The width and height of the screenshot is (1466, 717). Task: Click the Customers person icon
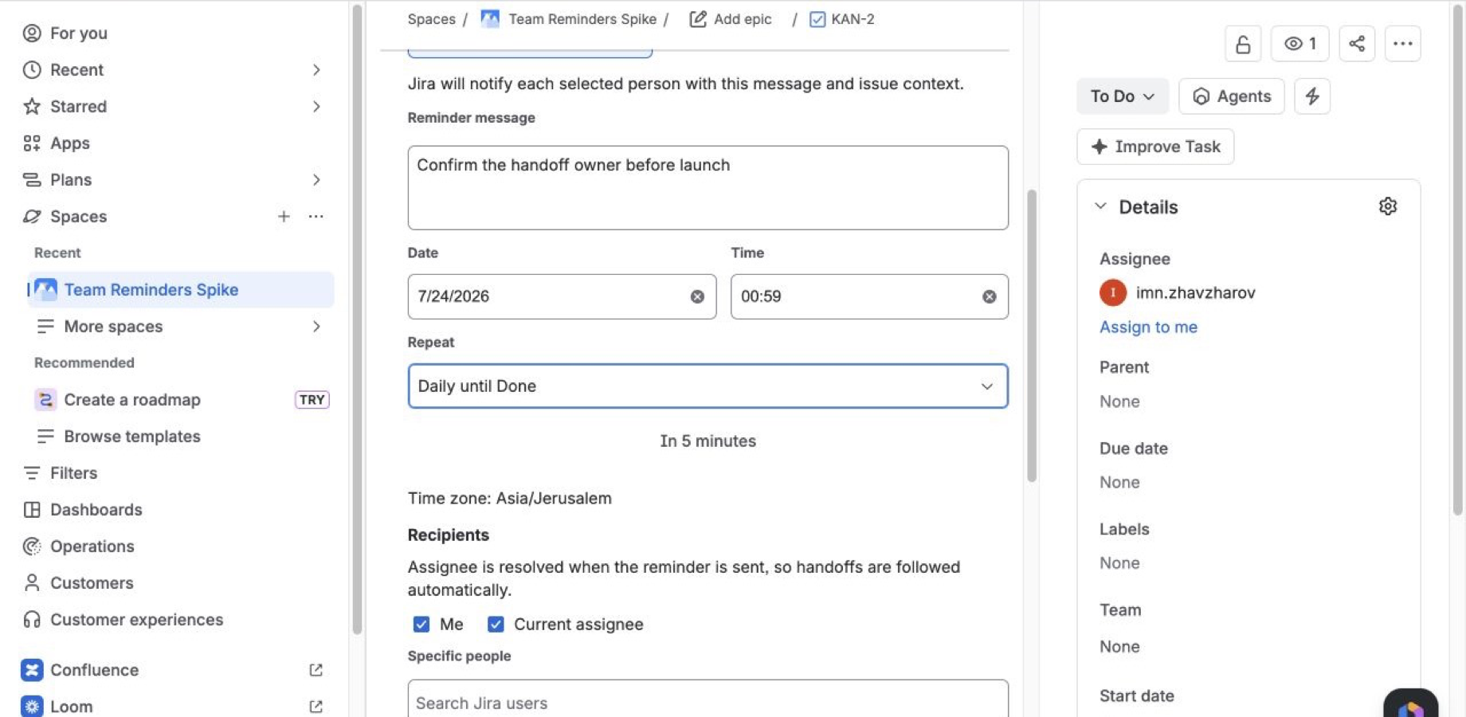click(x=32, y=582)
